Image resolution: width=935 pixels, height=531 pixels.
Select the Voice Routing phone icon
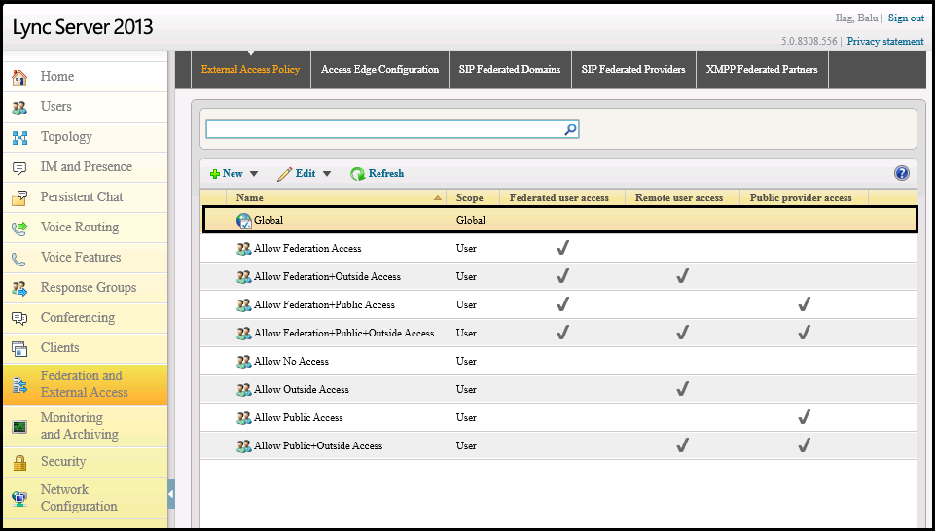19,229
